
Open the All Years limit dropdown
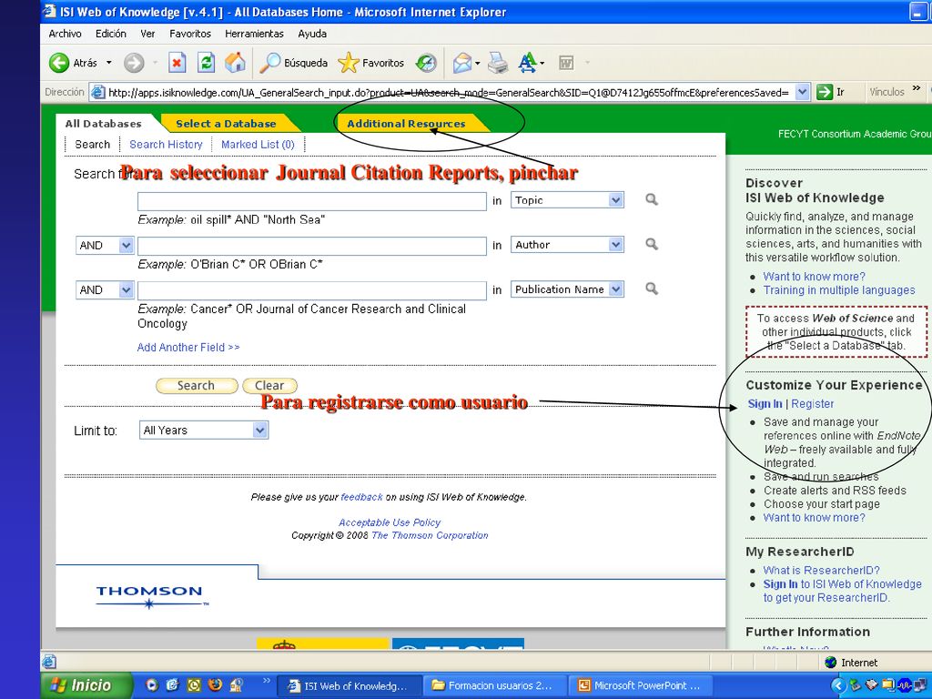259,431
